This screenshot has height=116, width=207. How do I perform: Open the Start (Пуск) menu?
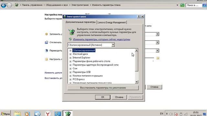coord(5,113)
